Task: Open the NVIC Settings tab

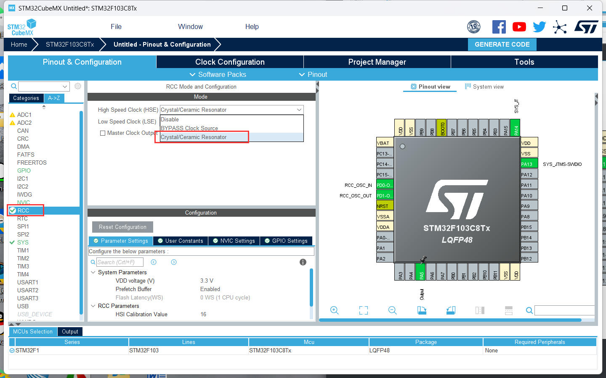Action: coord(234,241)
